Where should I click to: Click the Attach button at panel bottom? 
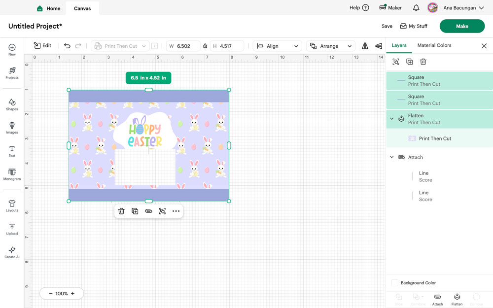click(x=437, y=300)
